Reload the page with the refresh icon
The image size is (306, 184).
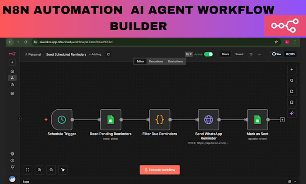pos(26,42)
